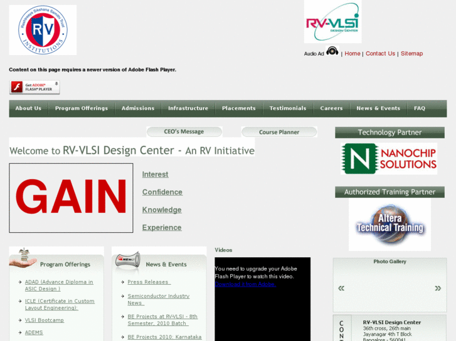Click the Technology Partner heading

click(390, 133)
